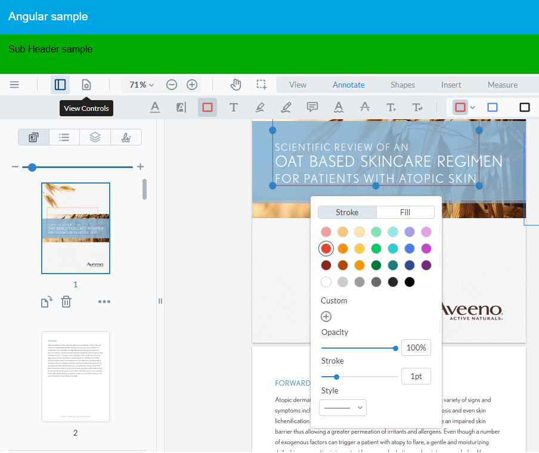Open the line Style dropdown
539x453 pixels.
tap(342, 408)
